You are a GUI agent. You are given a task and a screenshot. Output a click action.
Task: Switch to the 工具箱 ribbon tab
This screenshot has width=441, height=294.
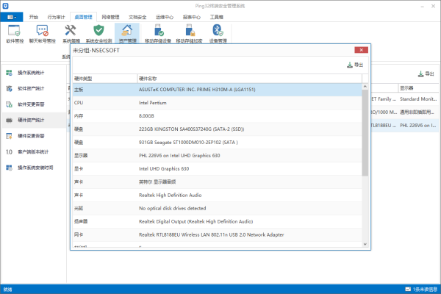pos(217,17)
